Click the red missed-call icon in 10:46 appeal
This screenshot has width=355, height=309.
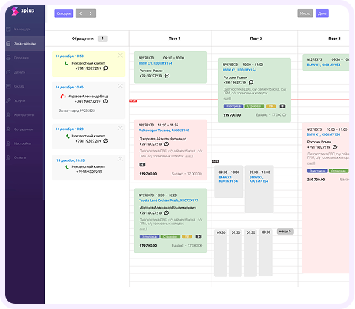click(62, 97)
